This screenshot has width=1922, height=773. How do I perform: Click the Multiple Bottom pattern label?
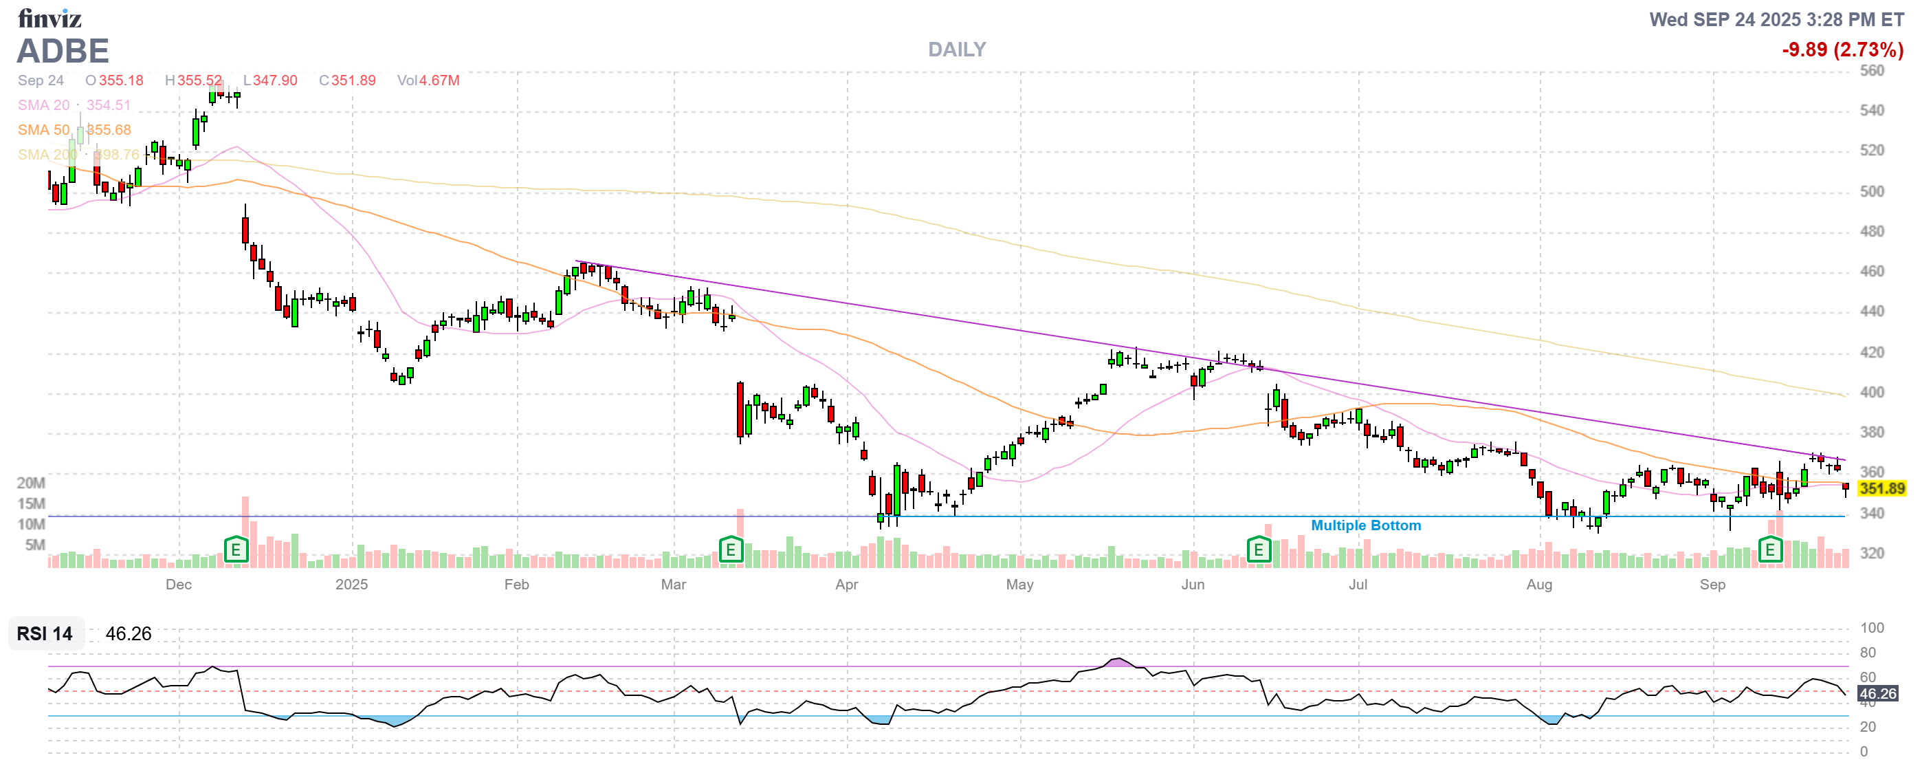(1365, 525)
